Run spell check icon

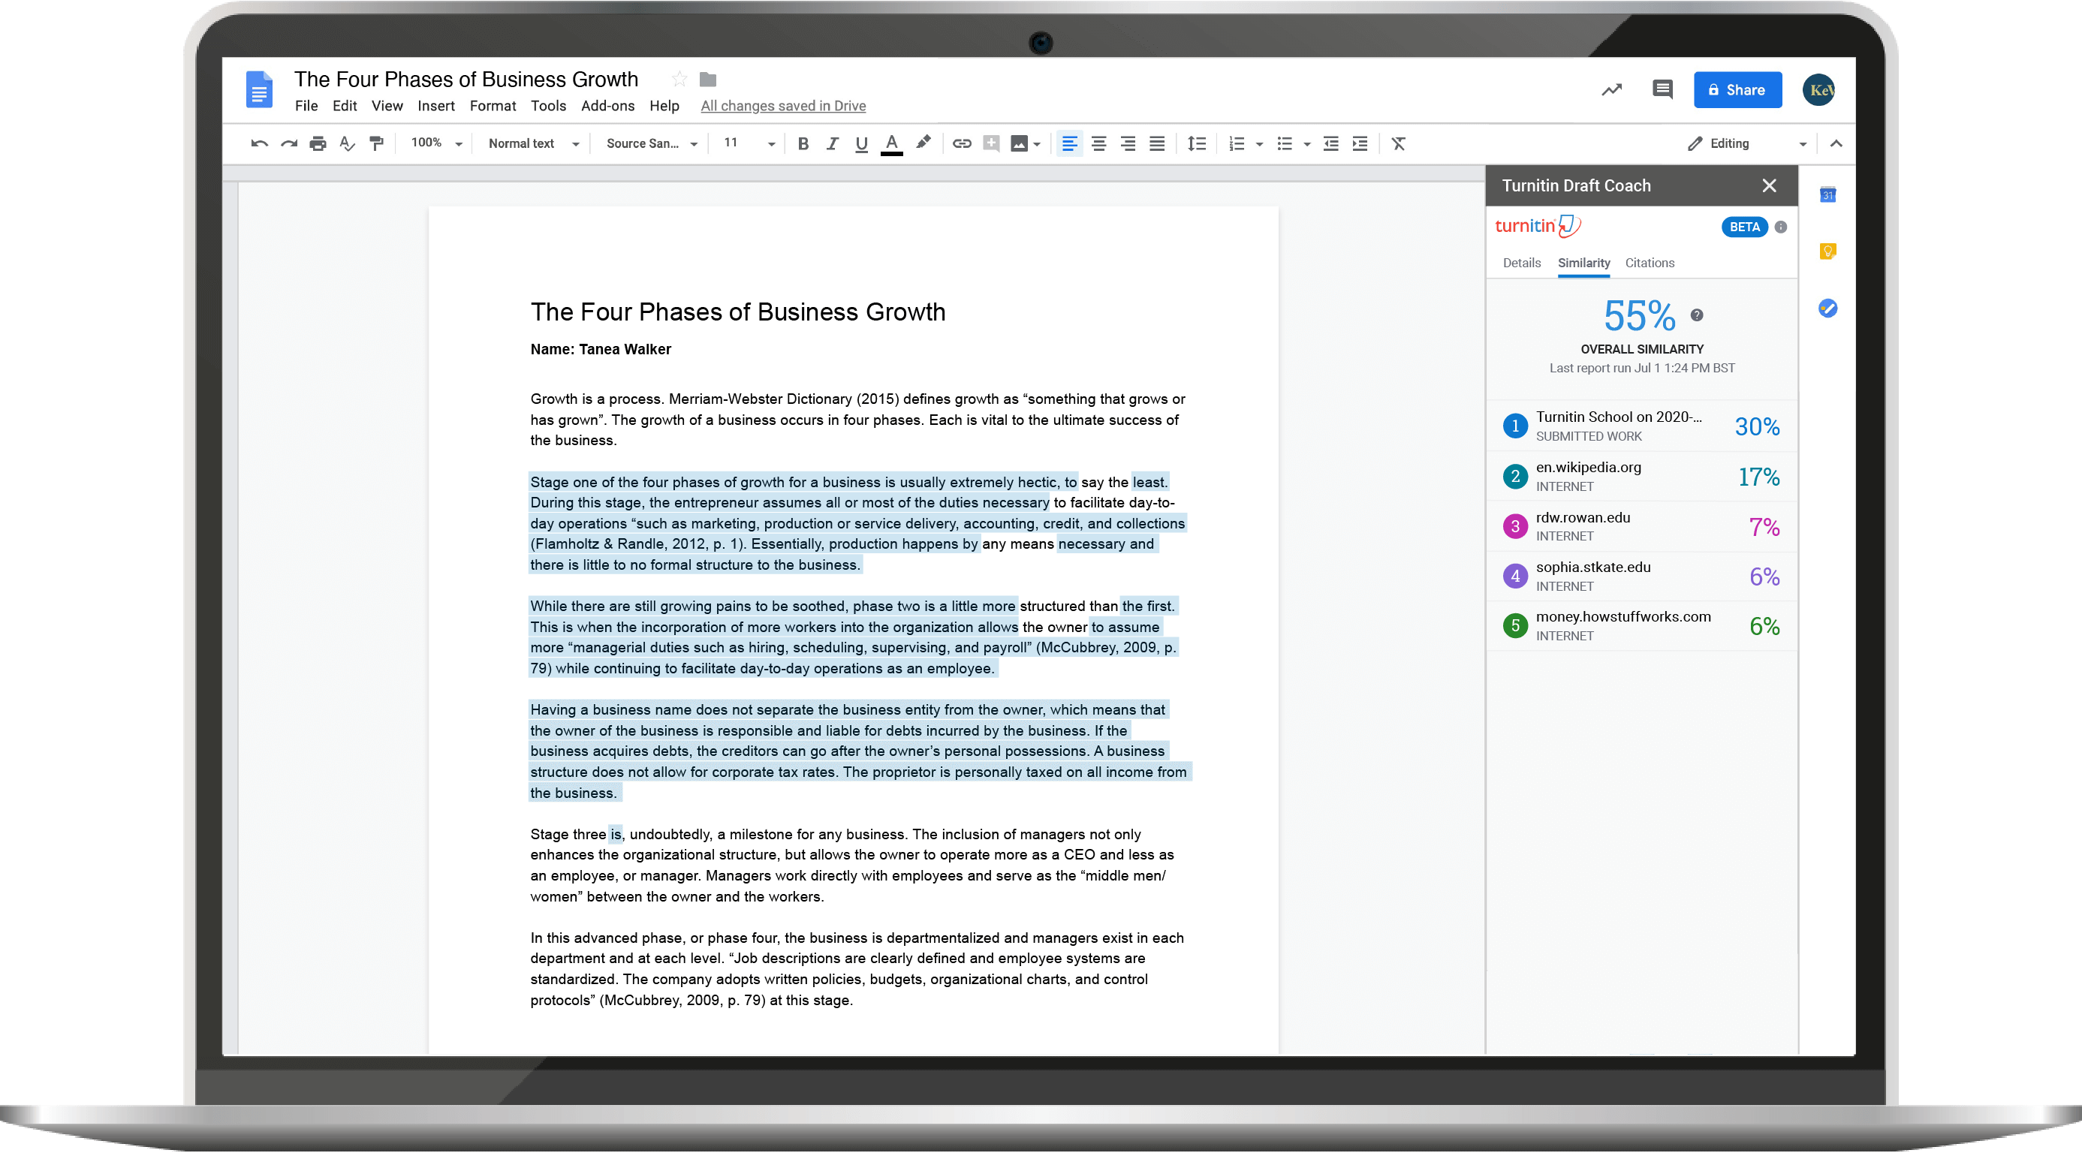click(347, 144)
